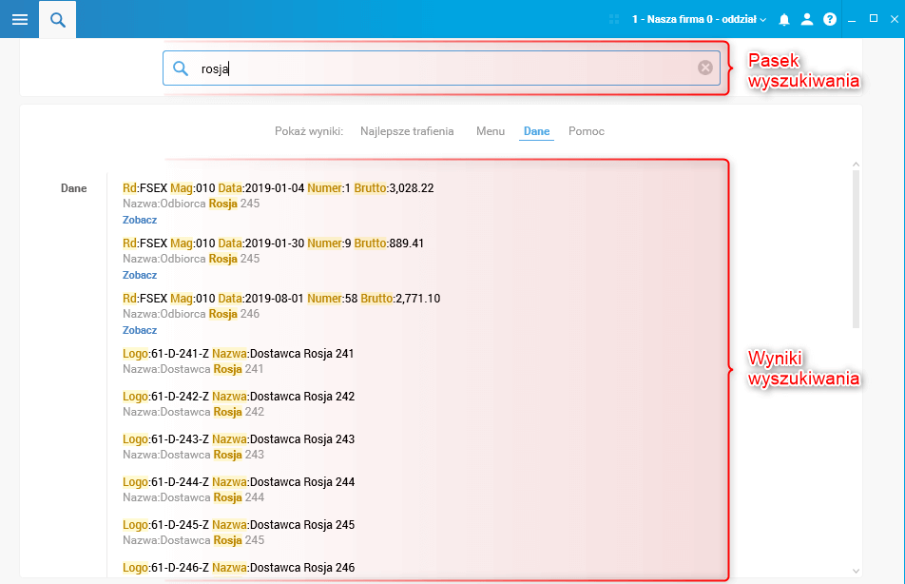Open the search panel from the top bar icon

(57, 20)
